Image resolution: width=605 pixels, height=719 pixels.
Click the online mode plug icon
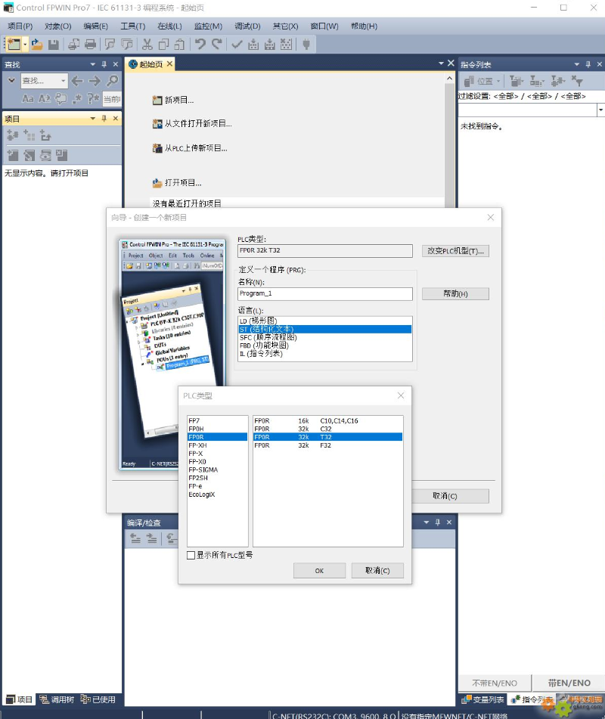pyautogui.click(x=306, y=45)
